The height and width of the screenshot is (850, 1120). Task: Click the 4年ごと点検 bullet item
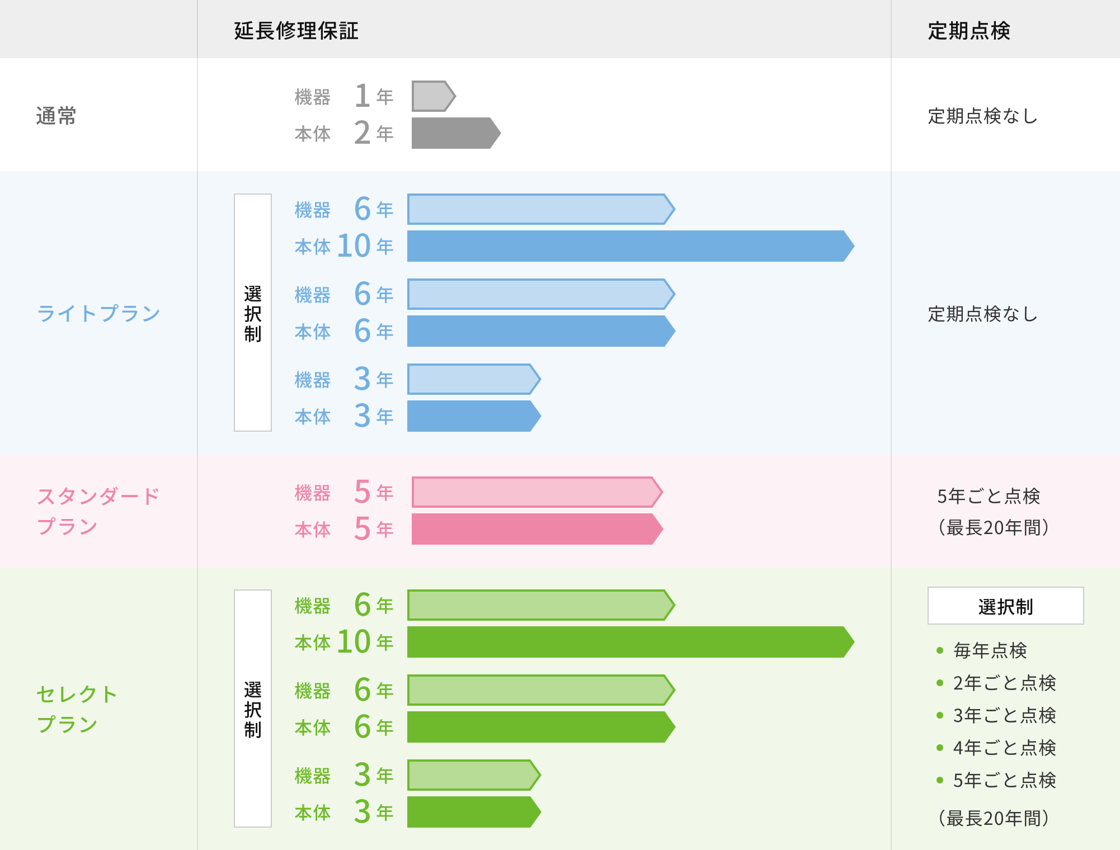coord(996,748)
